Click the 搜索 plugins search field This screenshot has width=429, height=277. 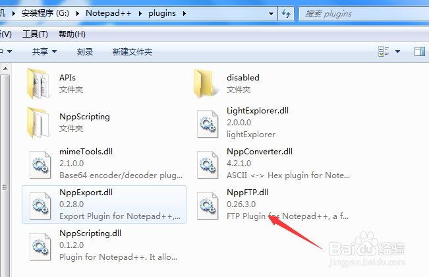point(364,13)
